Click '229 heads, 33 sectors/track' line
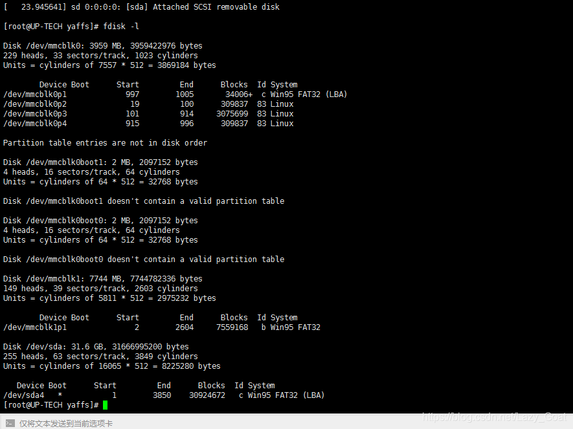 100,56
